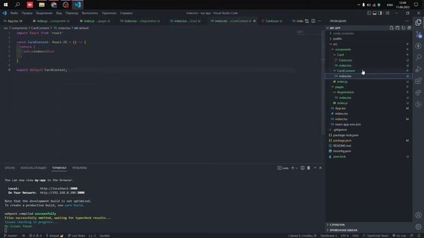Collapse the MY-APP project root section
This screenshot has height=238, width=424.
click(x=335, y=28)
